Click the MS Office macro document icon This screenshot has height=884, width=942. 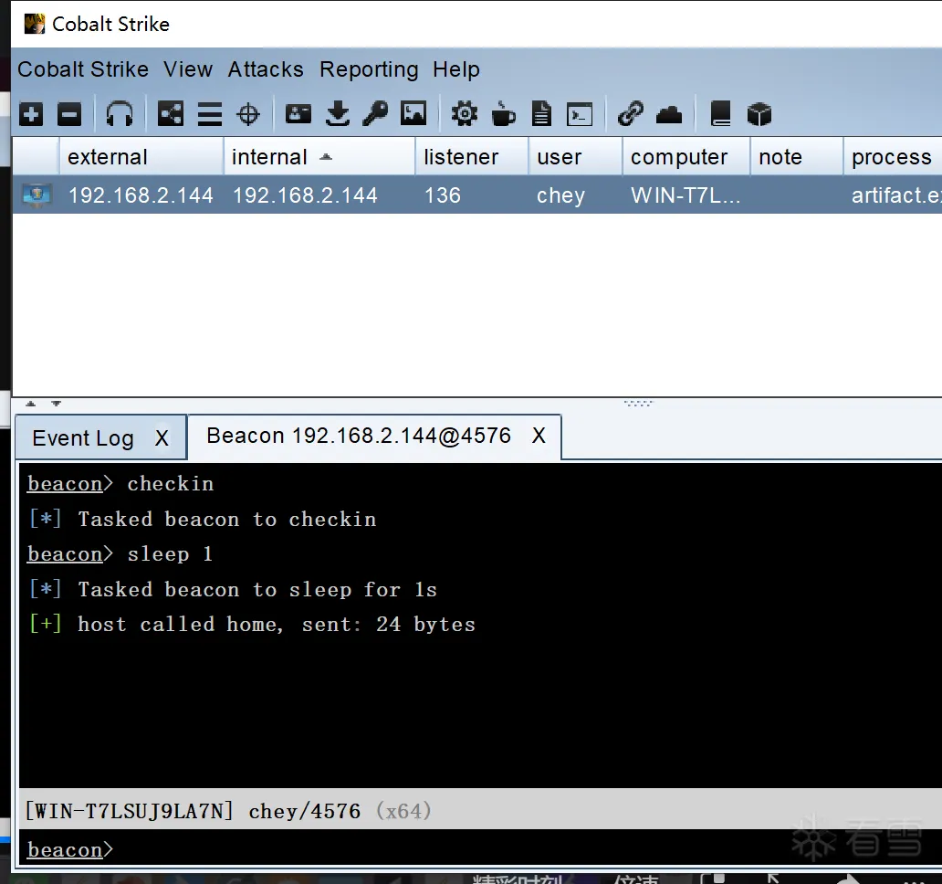(541, 113)
